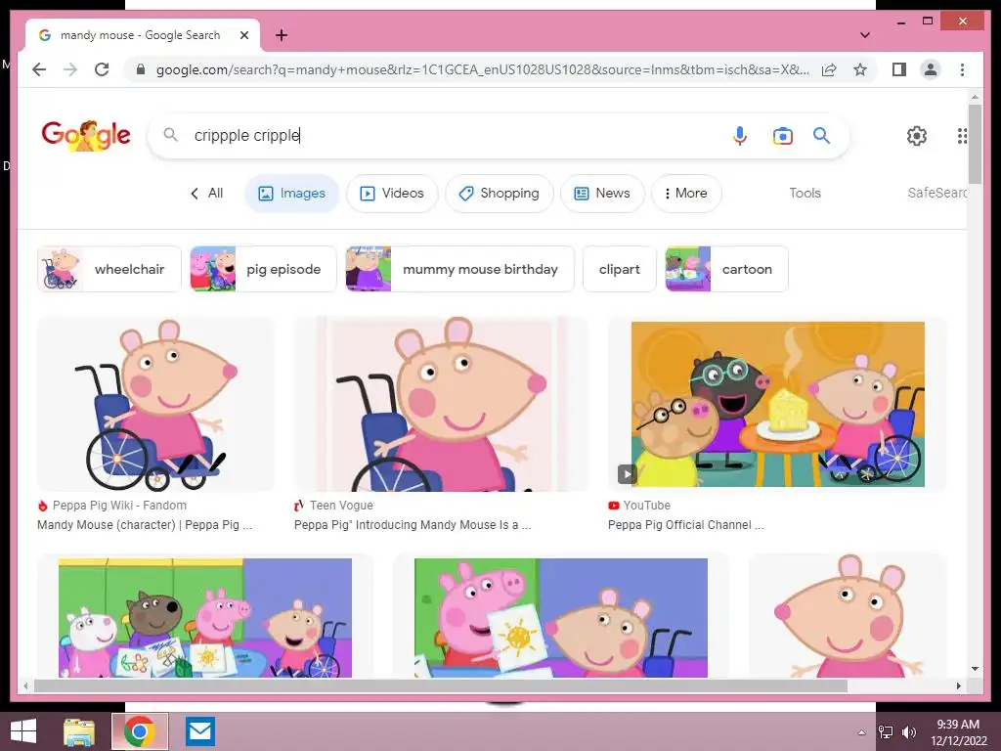The image size is (1001, 751).
Task: Click the vertical scrollbar down arrow
Action: 975,669
